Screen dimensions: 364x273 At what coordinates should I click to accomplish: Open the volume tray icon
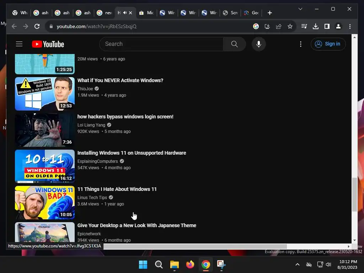[x=328, y=264]
